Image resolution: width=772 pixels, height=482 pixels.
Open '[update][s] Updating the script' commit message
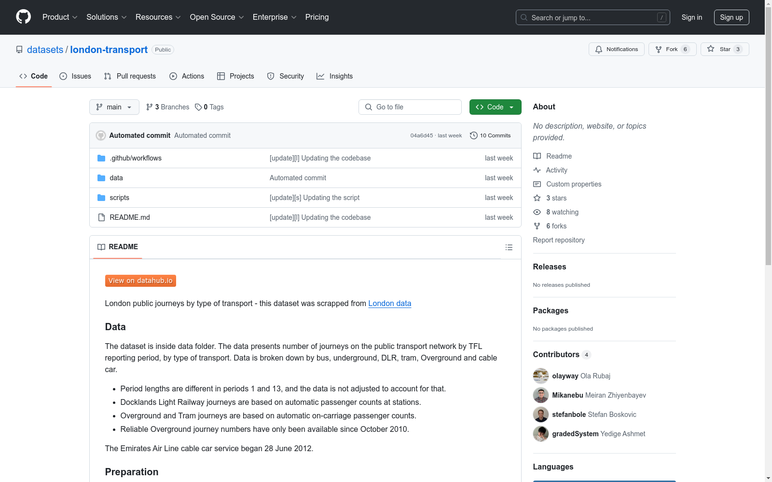pyautogui.click(x=315, y=198)
